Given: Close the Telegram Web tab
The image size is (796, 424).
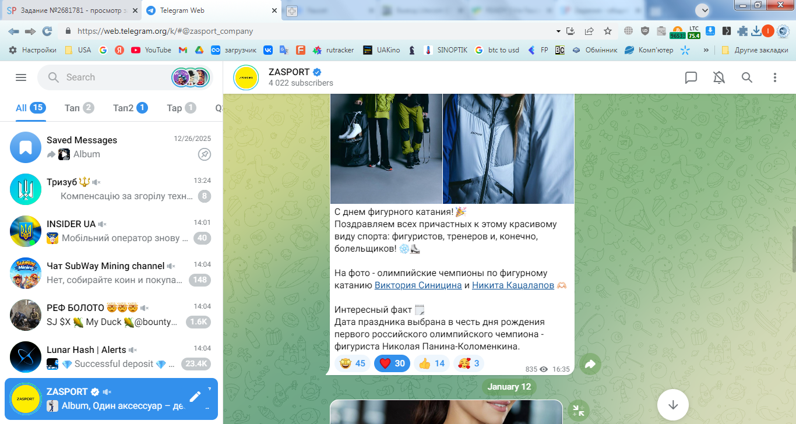Looking at the screenshot, I should pyautogui.click(x=274, y=10).
